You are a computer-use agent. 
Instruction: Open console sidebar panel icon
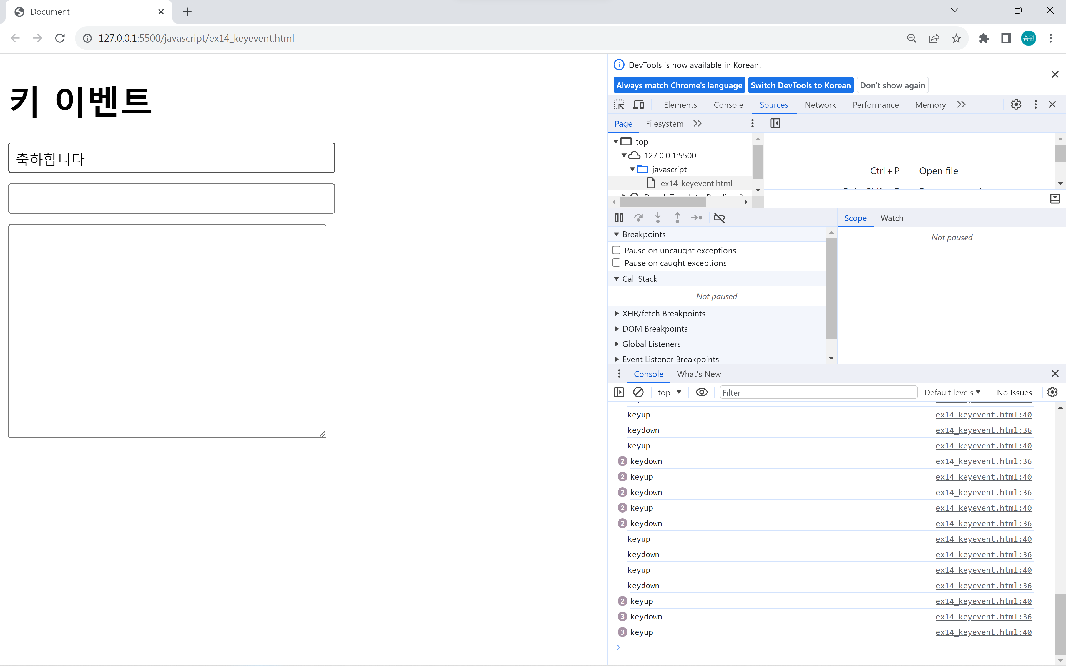619,392
